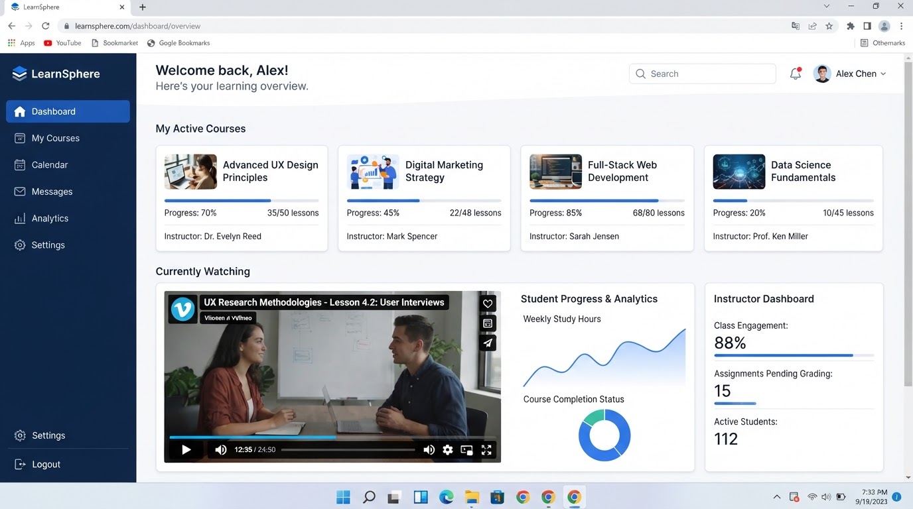Screen dimensions: 913x509
Task: Open File Explorer from taskbar
Action: tap(472, 497)
